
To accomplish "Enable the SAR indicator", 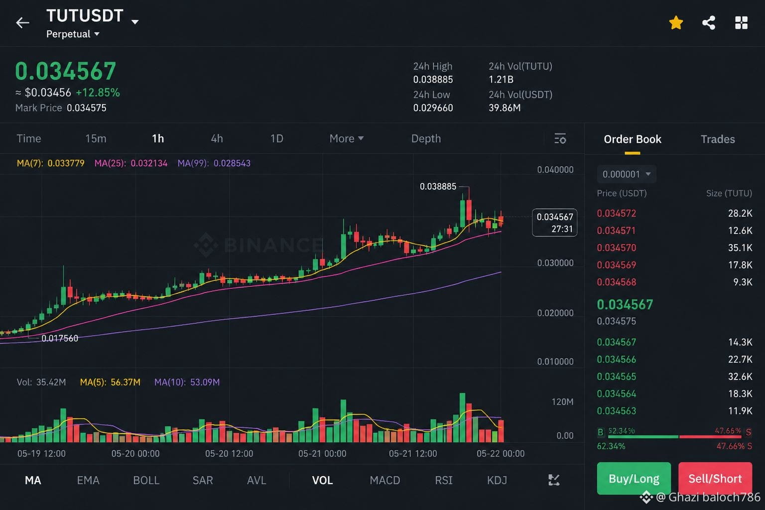I will pos(203,480).
